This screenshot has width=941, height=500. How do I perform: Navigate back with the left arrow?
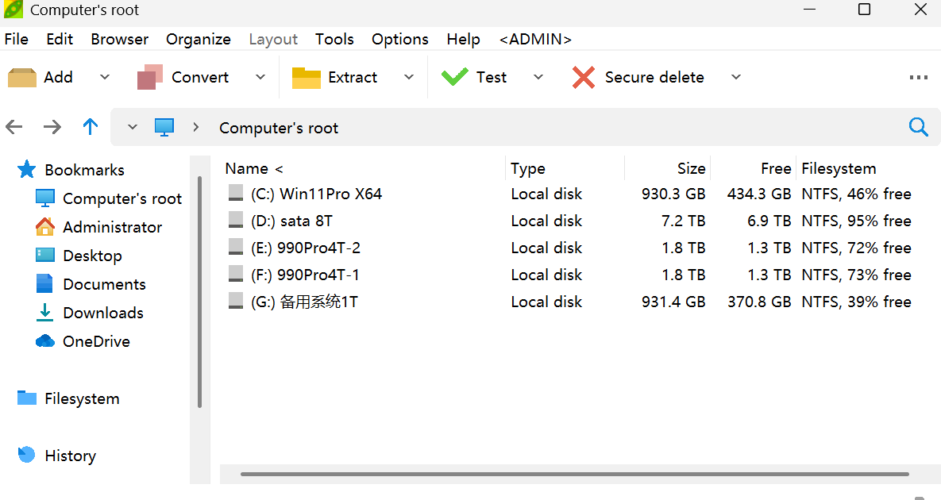point(14,127)
